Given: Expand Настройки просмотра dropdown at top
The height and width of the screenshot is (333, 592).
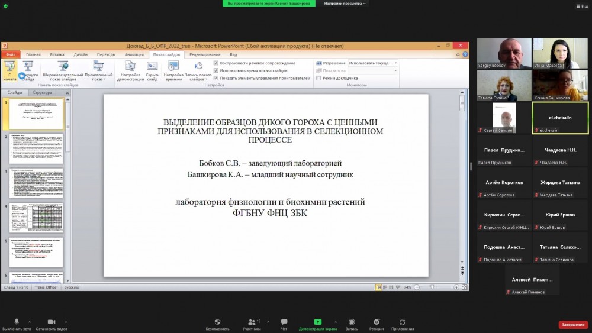Looking at the screenshot, I should pos(345,3).
